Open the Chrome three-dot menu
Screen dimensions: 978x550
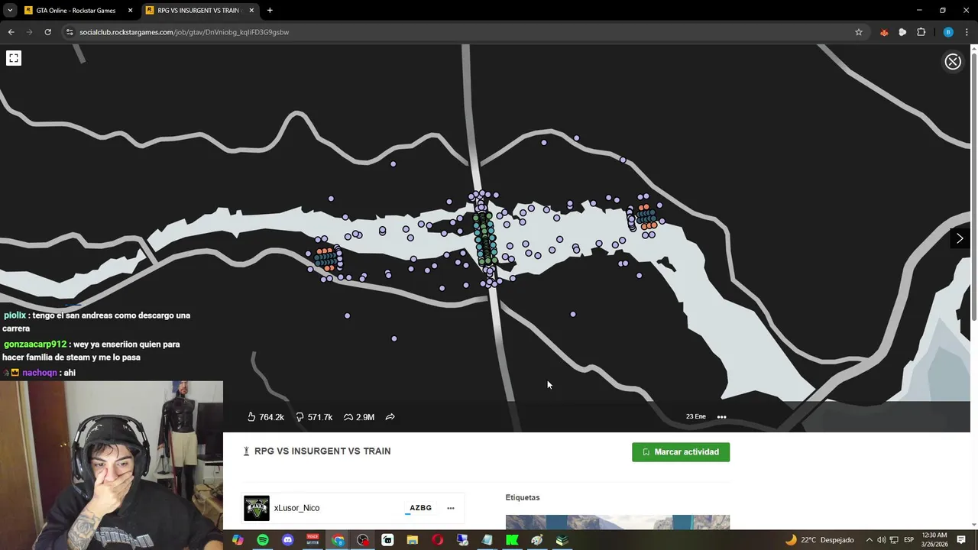point(967,32)
